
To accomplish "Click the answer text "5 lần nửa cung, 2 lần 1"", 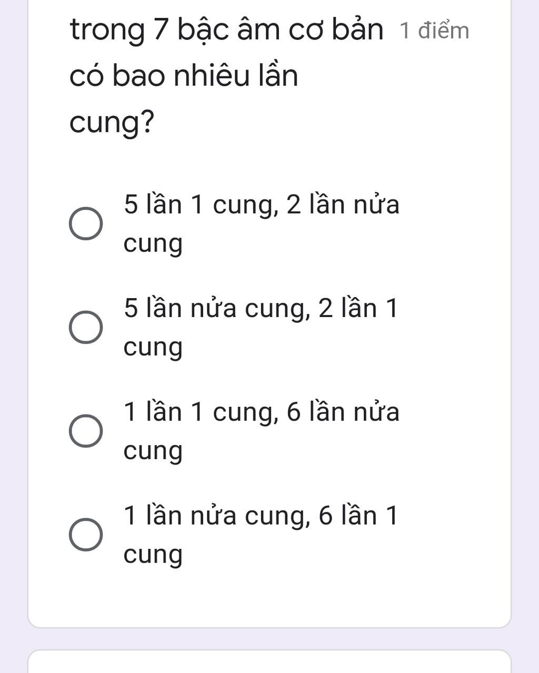I will (x=261, y=308).
